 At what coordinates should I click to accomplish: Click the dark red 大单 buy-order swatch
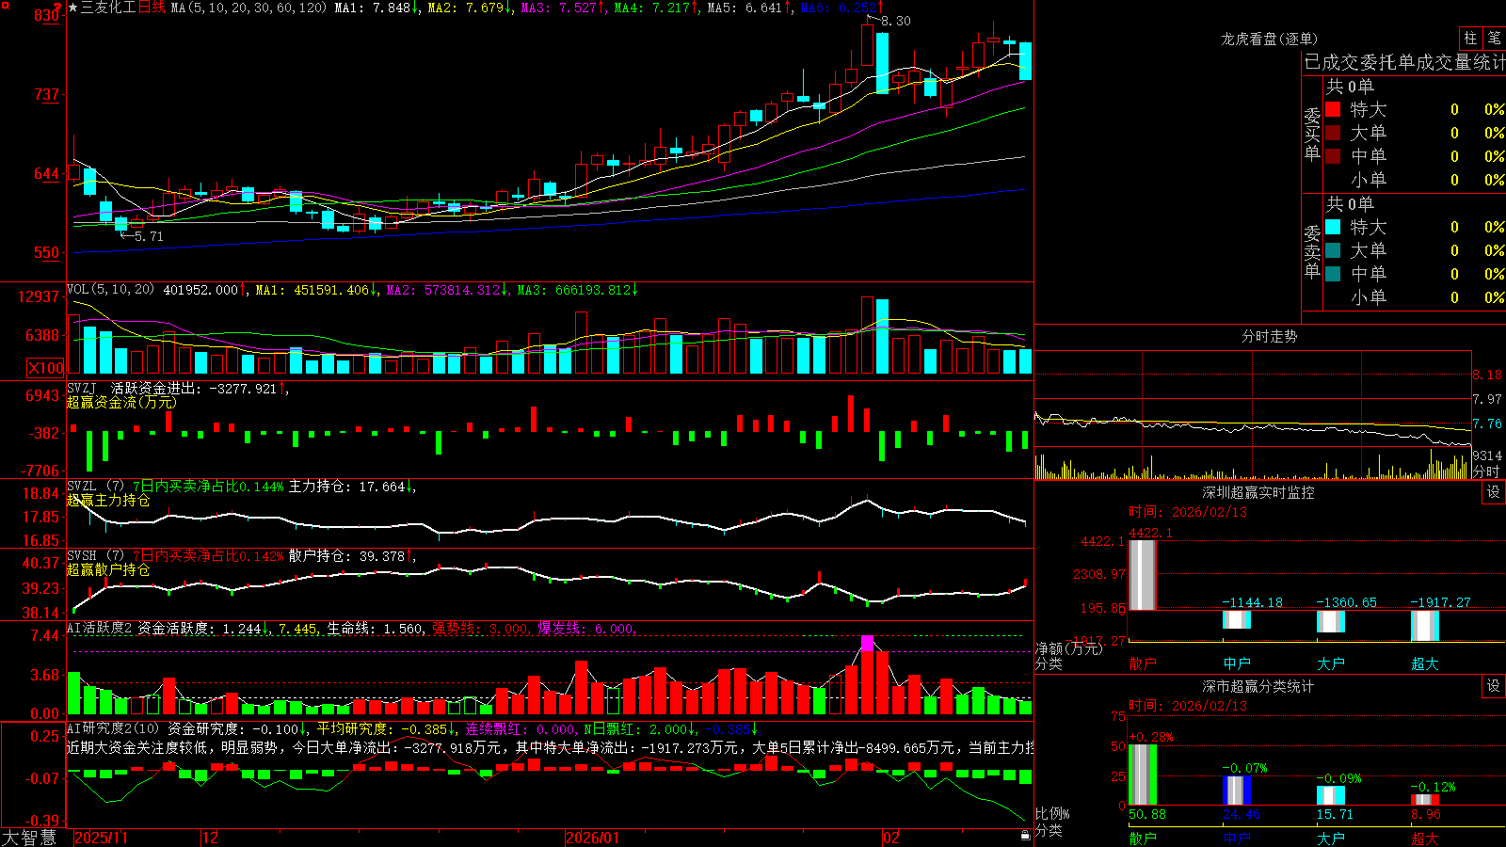[x=1333, y=133]
